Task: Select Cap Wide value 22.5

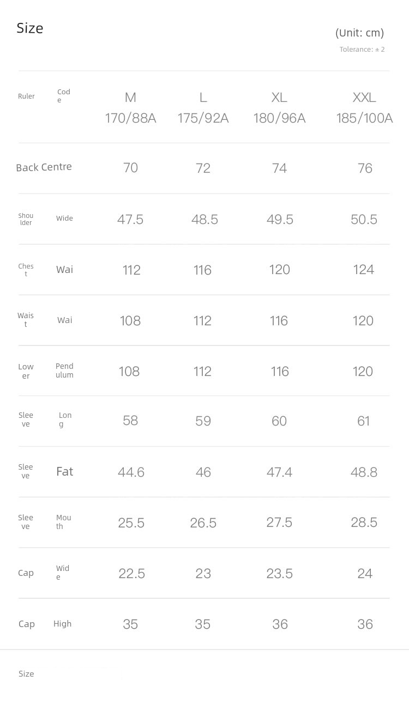Action: point(131,573)
